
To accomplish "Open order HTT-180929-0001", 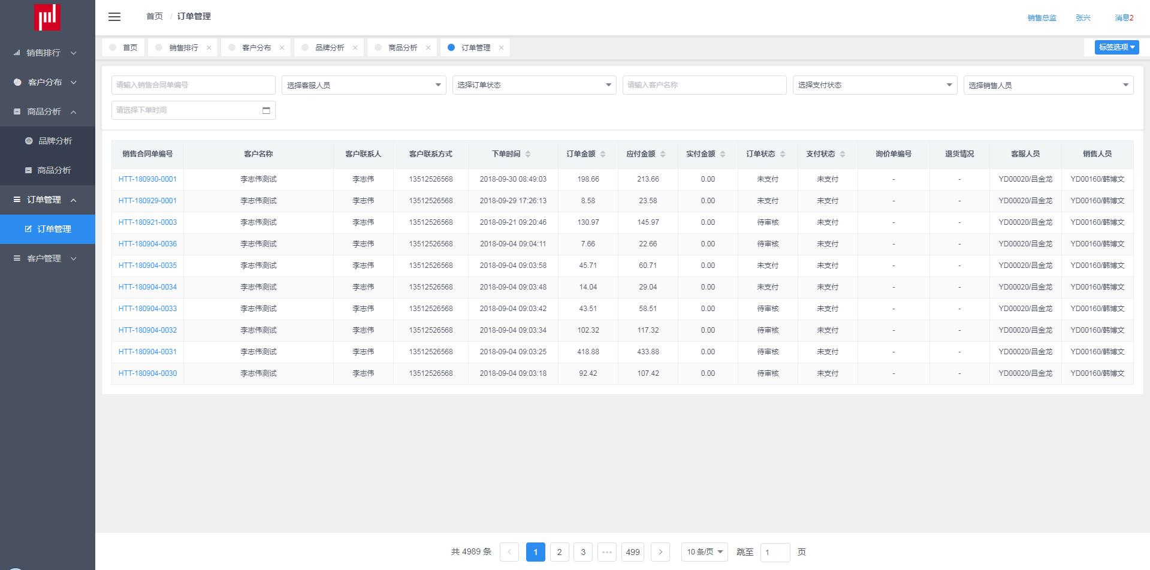I will tap(147, 201).
